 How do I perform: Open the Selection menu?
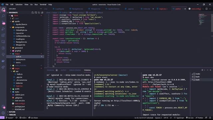(19, 4)
